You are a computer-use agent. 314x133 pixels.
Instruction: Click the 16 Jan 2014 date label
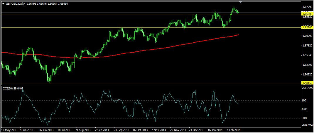click(215, 130)
